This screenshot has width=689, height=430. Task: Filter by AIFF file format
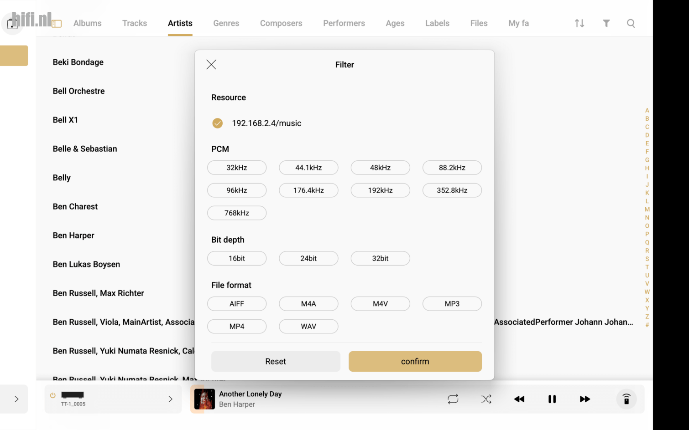coord(237,304)
